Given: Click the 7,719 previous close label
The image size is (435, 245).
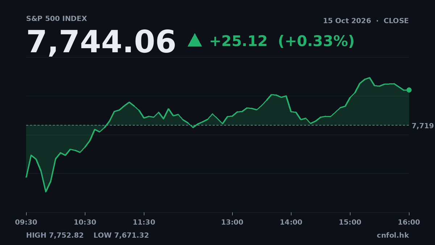Looking at the screenshot, I should pyautogui.click(x=423, y=126).
